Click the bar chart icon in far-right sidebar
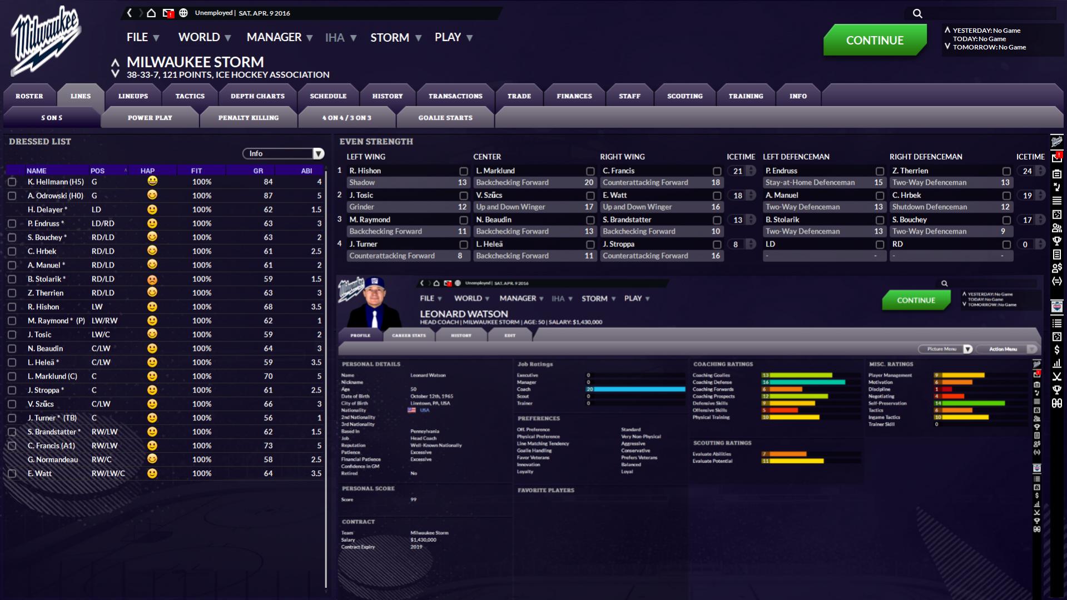This screenshot has height=600, width=1067. pos(1056,363)
